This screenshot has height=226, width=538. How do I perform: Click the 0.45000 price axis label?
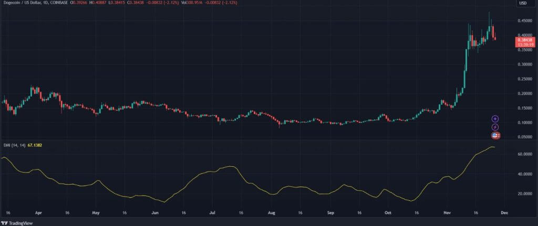point(525,20)
